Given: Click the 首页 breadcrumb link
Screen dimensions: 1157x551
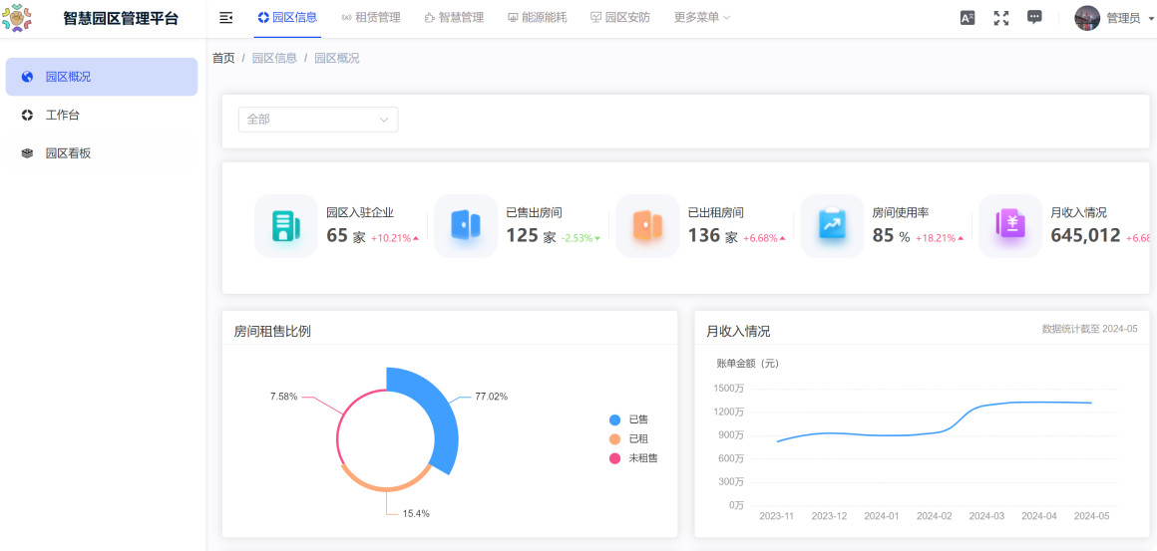Looking at the screenshot, I should tap(223, 58).
